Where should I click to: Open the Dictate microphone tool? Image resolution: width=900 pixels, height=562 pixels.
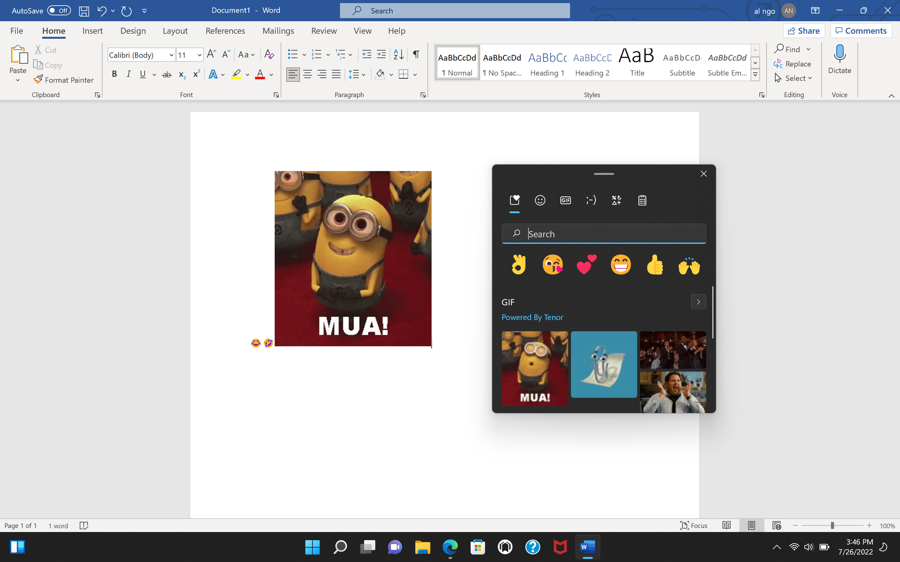[x=840, y=59]
